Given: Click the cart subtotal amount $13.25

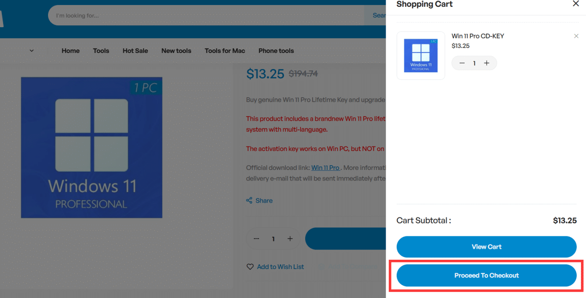Looking at the screenshot, I should pos(565,220).
